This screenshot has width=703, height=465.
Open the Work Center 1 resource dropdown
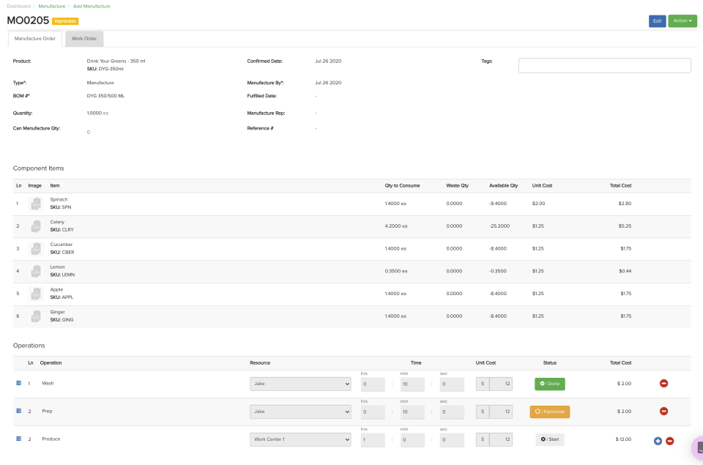(x=300, y=439)
